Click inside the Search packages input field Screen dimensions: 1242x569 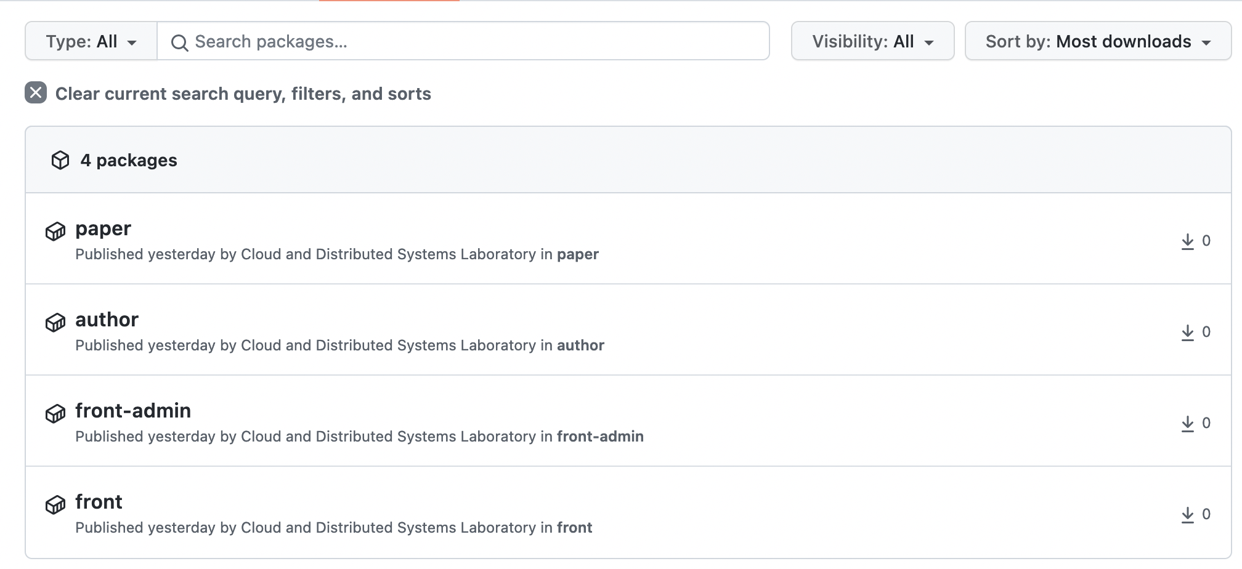tap(431, 41)
